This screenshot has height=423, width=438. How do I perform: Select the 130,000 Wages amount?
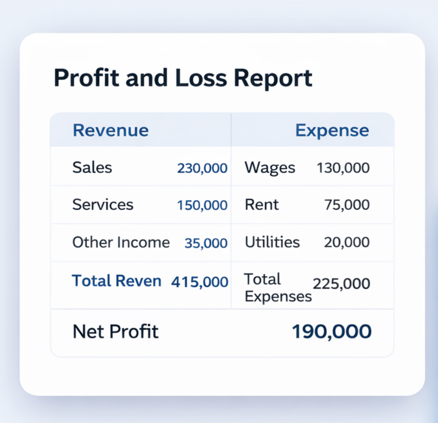click(343, 168)
